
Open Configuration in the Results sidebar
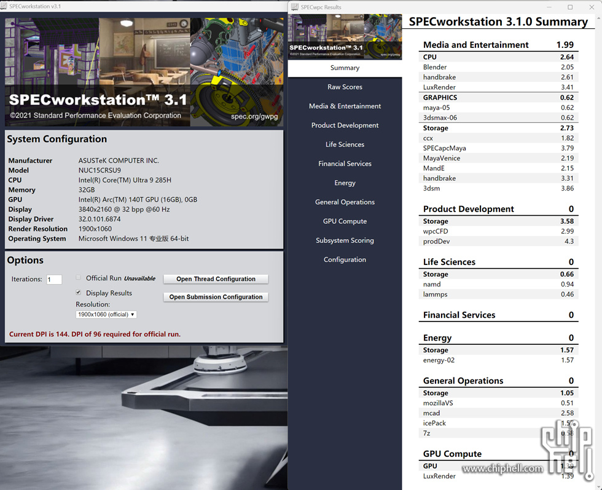pos(345,260)
